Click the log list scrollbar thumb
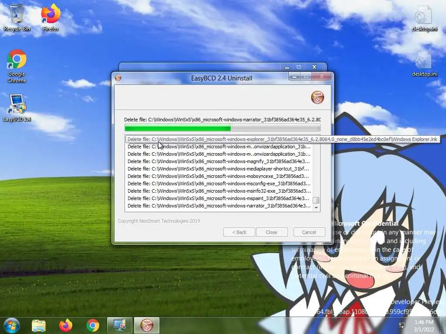Image resolution: width=446 pixels, height=334 pixels. tap(316, 200)
